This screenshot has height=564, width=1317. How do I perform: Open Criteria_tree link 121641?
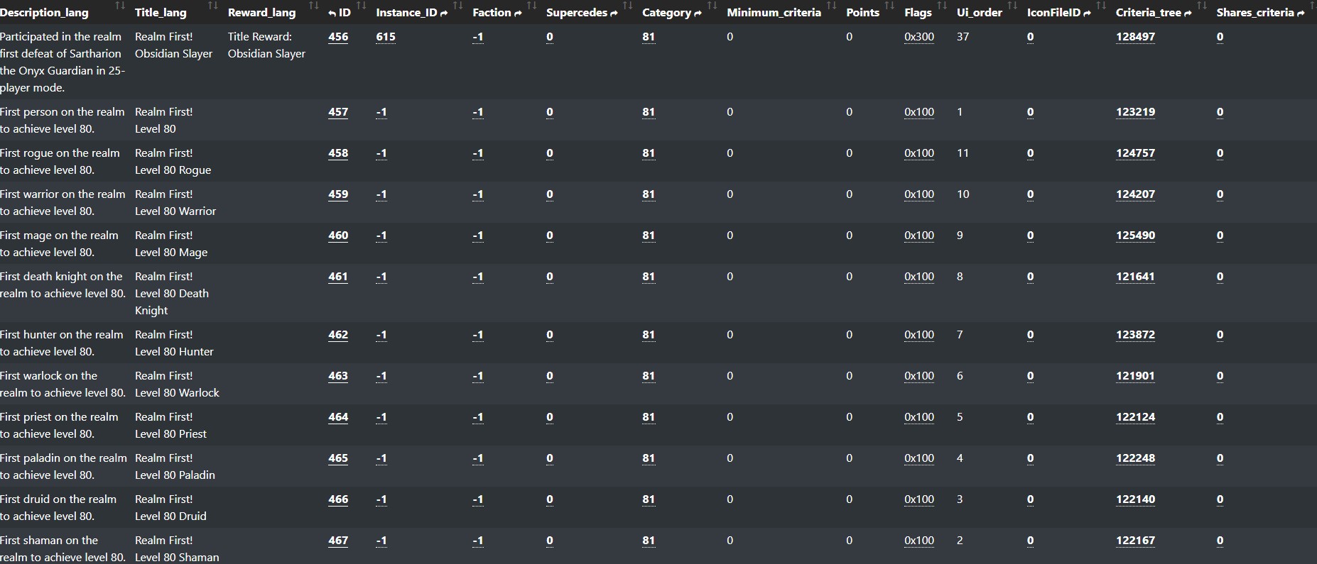click(x=1135, y=277)
